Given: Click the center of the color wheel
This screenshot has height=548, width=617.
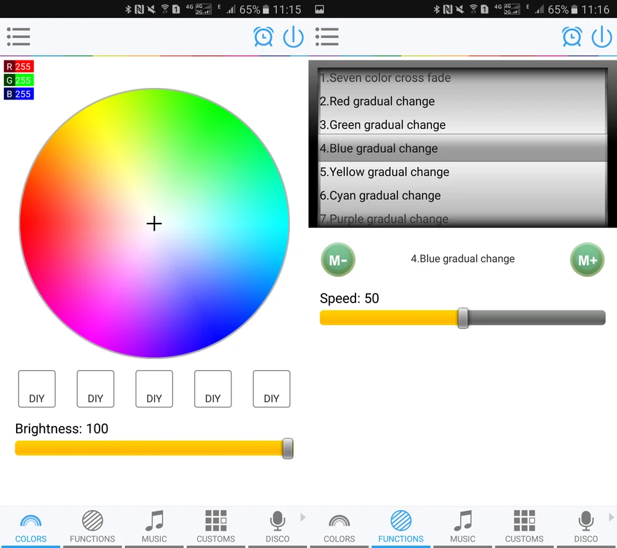Looking at the screenshot, I should [x=154, y=224].
